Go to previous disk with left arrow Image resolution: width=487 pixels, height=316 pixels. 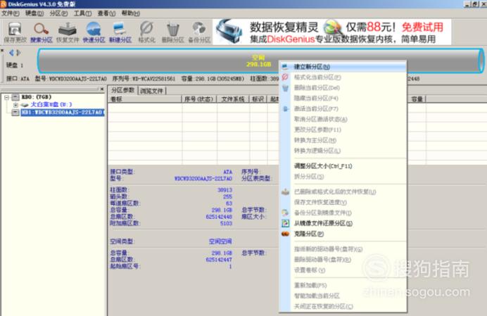click(11, 53)
